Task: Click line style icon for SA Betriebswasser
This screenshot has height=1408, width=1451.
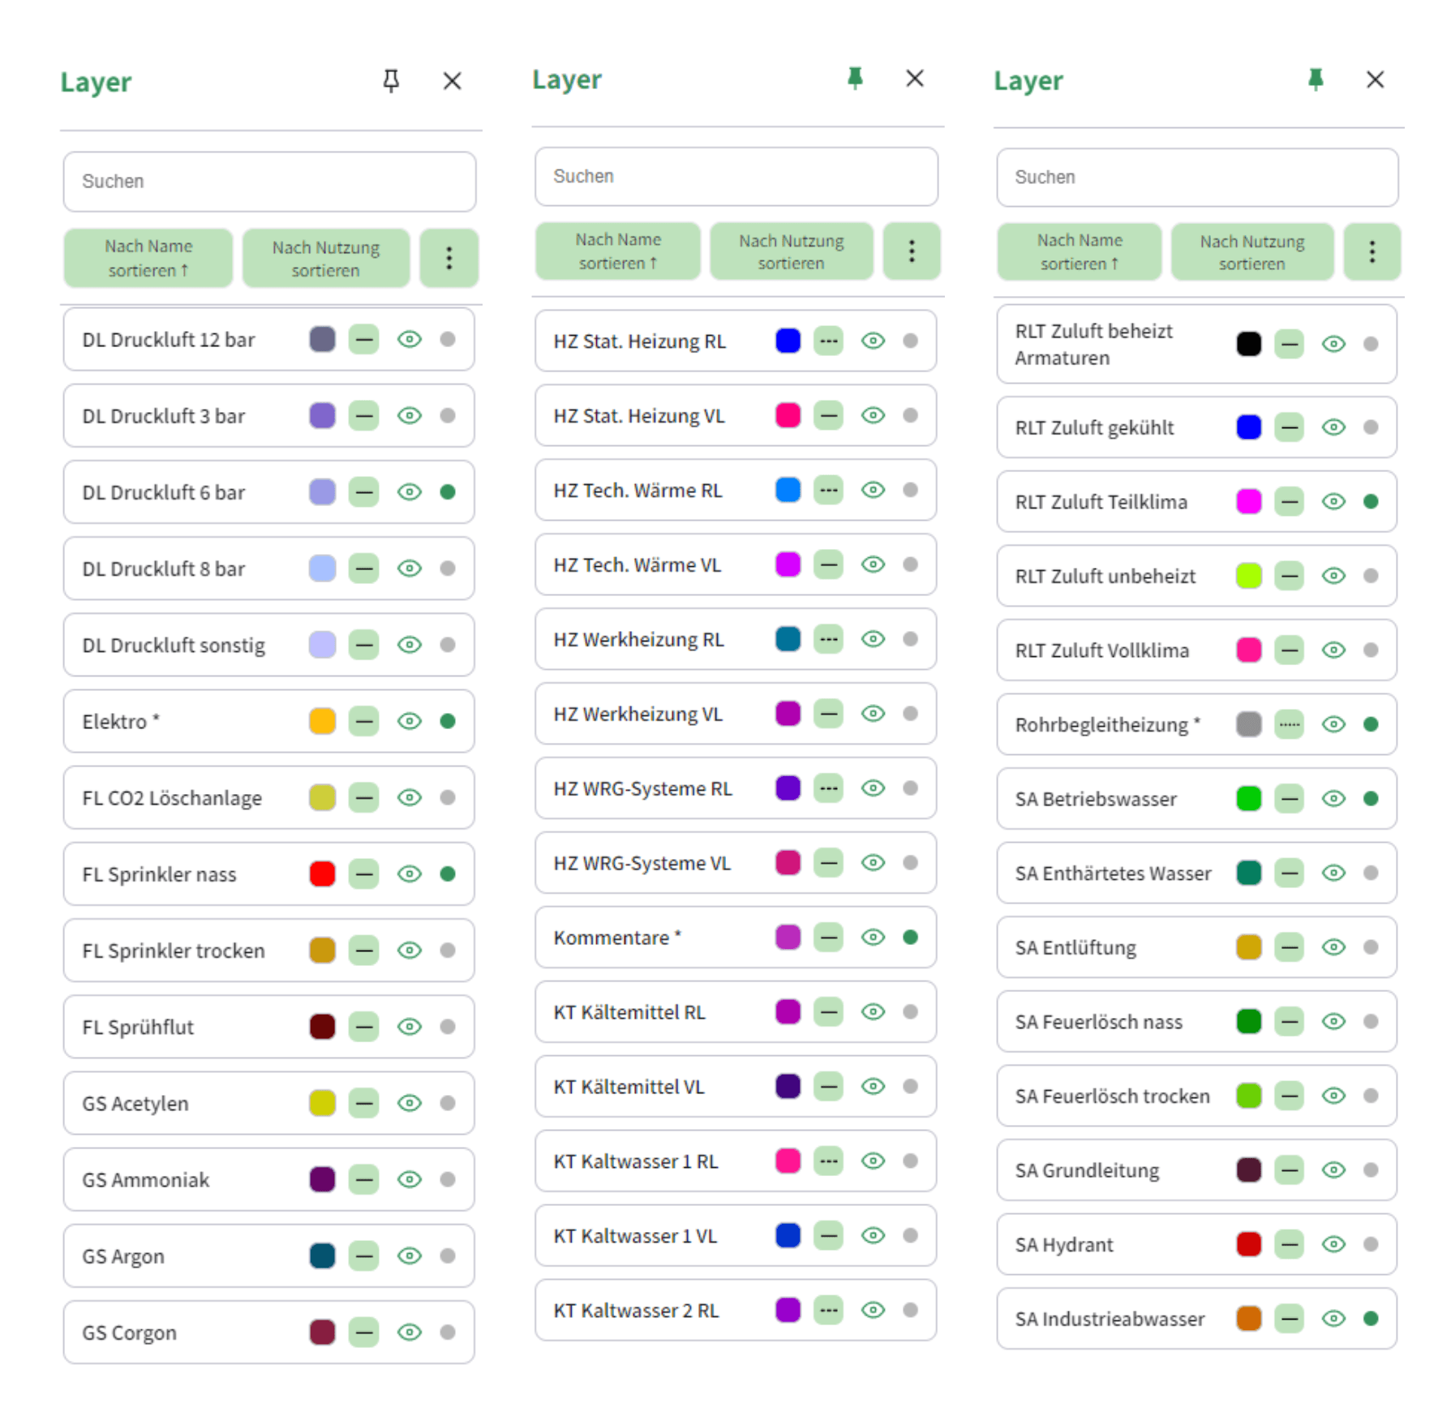Action: [x=1289, y=798]
